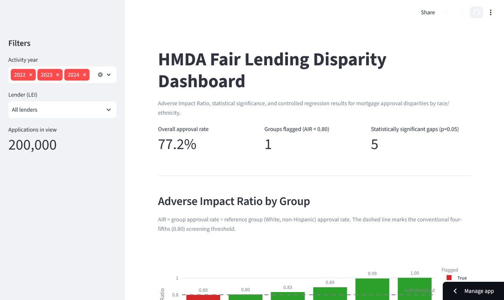Open the All lenders dropdown
The image size is (504, 300).
click(x=63, y=110)
